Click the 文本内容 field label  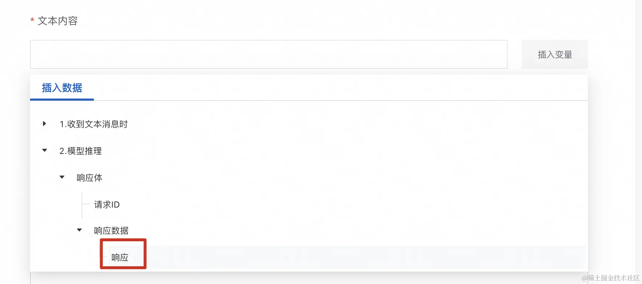click(58, 21)
